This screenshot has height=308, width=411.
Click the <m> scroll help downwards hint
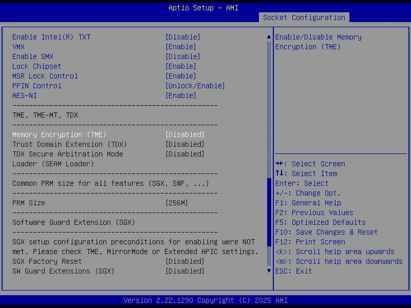point(339,261)
